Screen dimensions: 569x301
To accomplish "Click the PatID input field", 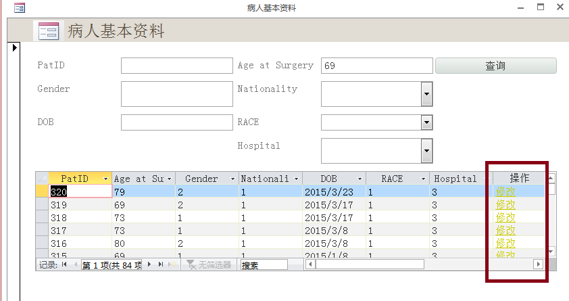I will point(176,66).
